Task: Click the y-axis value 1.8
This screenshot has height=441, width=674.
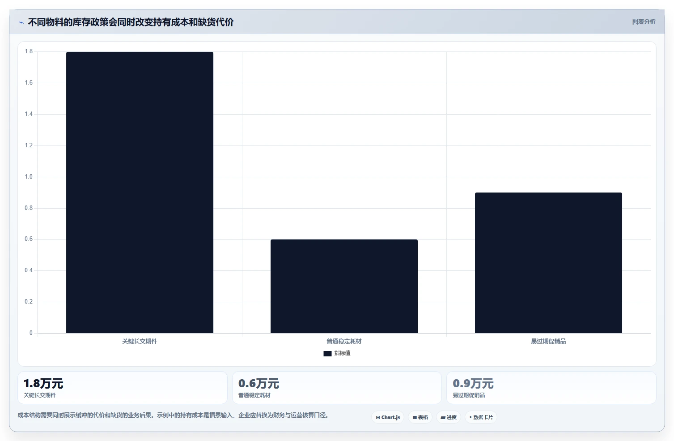Action: [x=29, y=51]
